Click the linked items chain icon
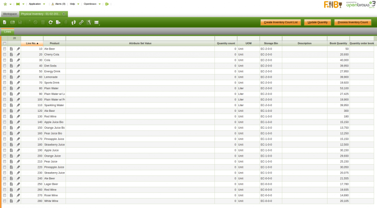Screen dimensions: 377x208 (81, 22)
